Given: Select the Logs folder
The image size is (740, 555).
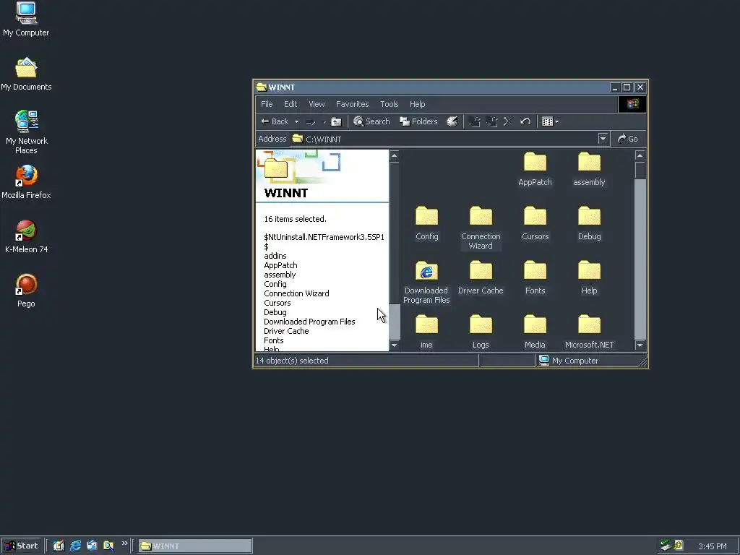Looking at the screenshot, I should [x=481, y=332].
